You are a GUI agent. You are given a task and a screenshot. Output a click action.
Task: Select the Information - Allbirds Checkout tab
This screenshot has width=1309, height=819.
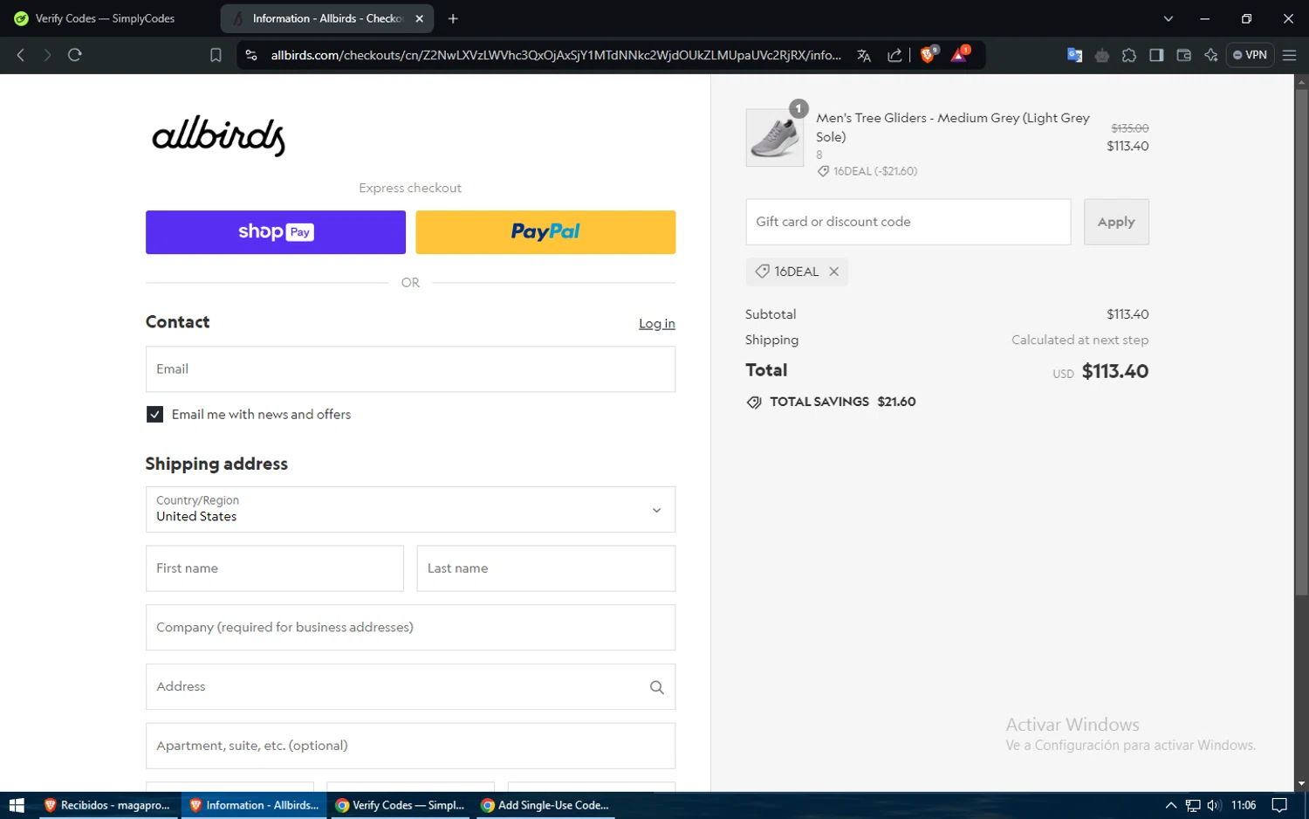click(327, 18)
